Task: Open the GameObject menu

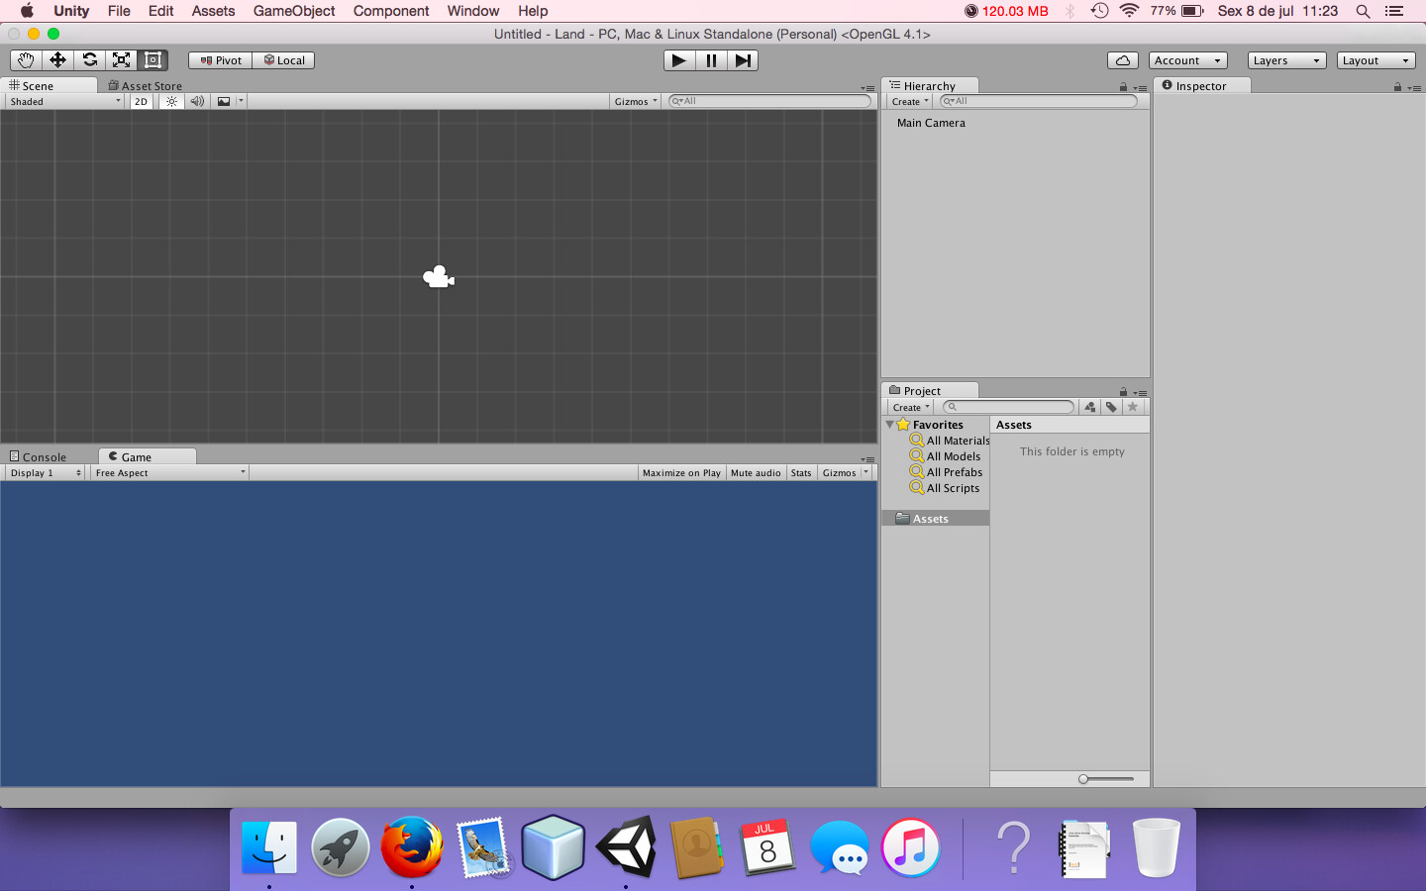Action: [293, 11]
